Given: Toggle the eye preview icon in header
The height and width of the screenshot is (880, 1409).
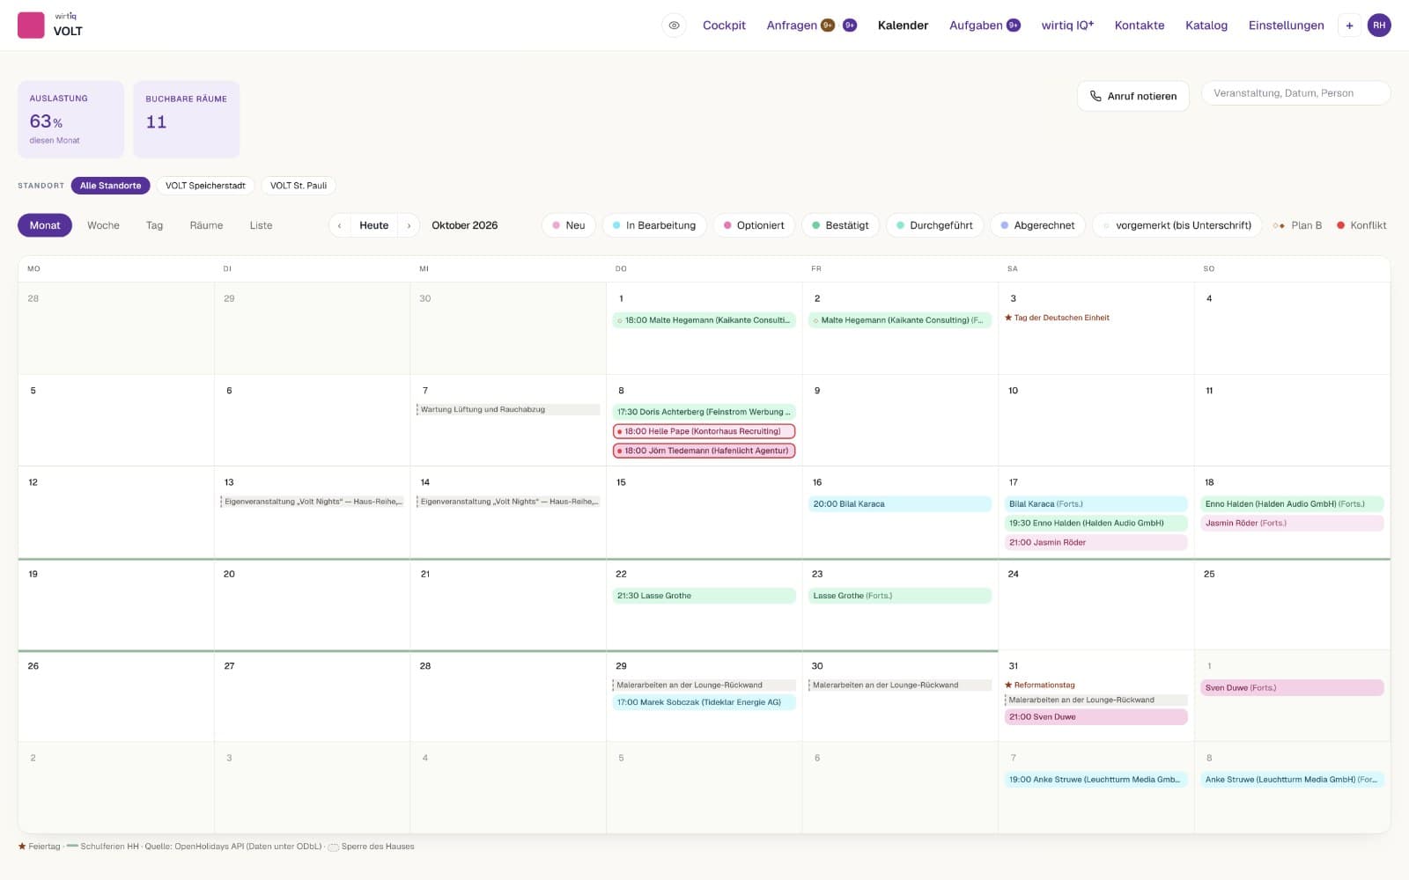Looking at the screenshot, I should pos(674,26).
